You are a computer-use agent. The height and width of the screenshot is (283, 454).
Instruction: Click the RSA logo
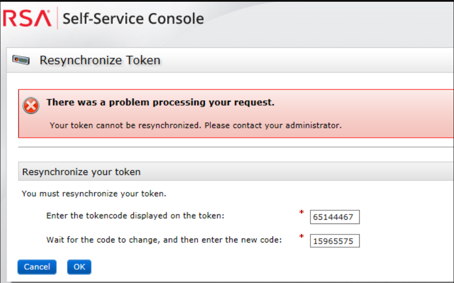pyautogui.click(x=27, y=19)
